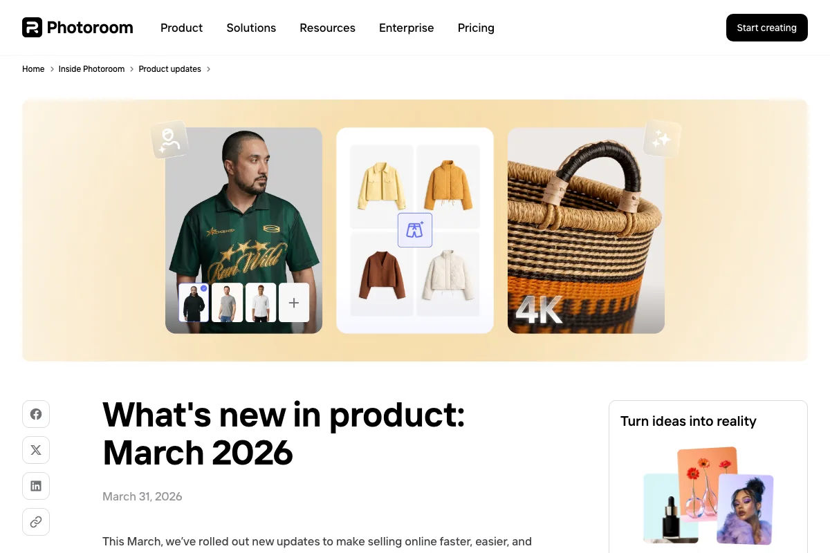Navigate to Home breadcrumb

coord(33,69)
